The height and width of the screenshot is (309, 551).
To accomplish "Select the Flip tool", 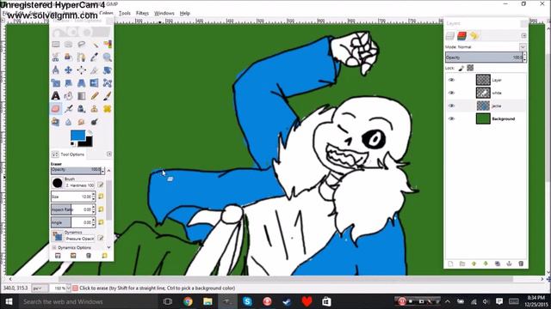I will (94, 83).
